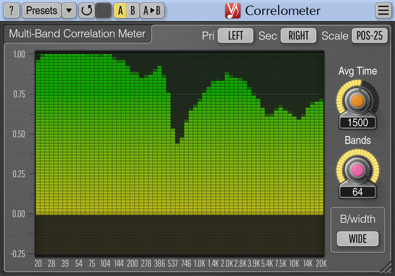Viewport: 395px width, 276px height.
Task: Switch to state A
Action: 121,11
